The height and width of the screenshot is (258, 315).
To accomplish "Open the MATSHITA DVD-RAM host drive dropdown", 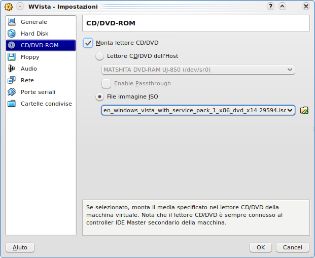I will pos(198,70).
